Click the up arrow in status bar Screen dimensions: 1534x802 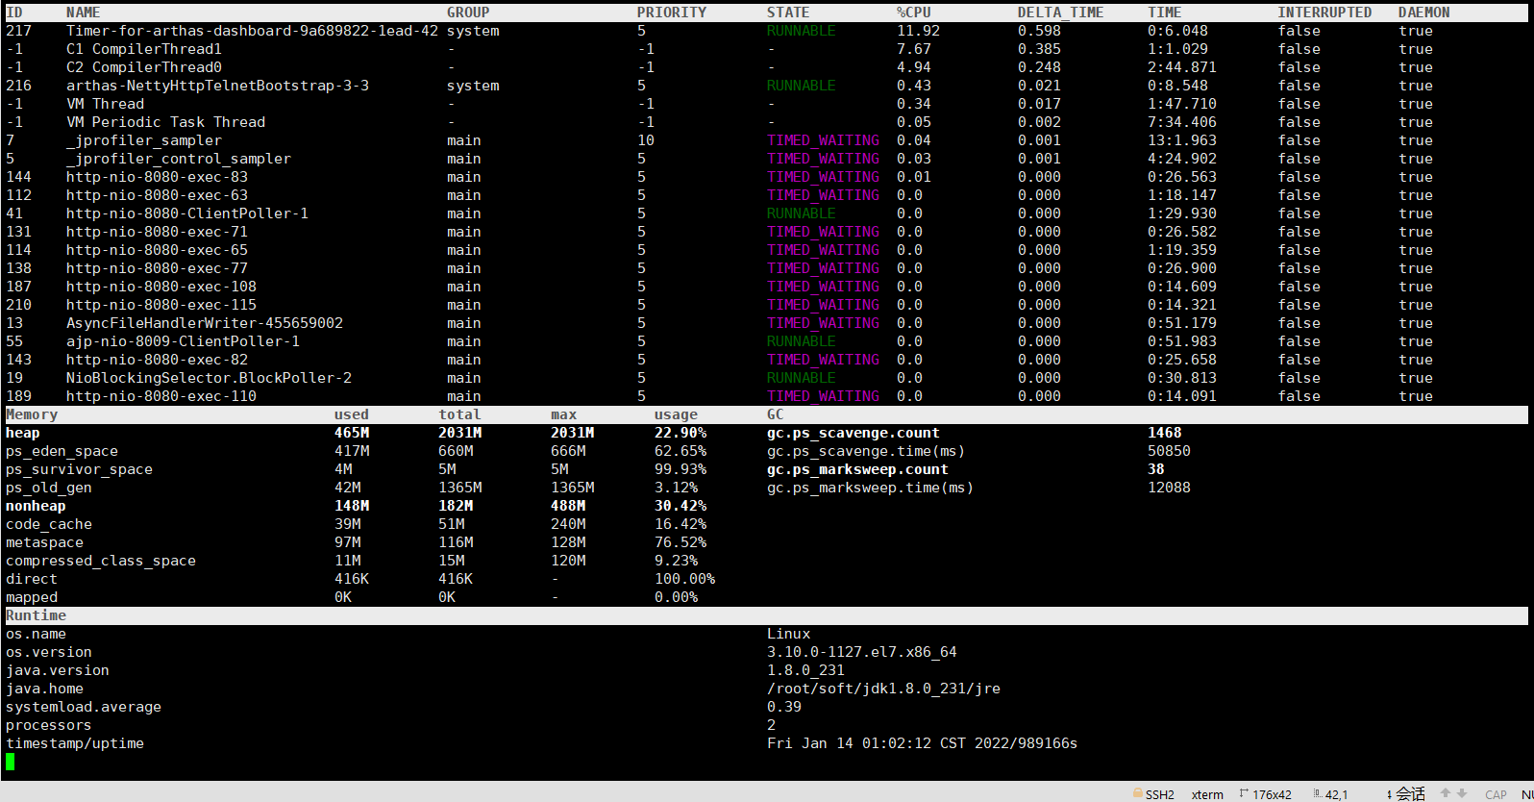[x=1446, y=793]
